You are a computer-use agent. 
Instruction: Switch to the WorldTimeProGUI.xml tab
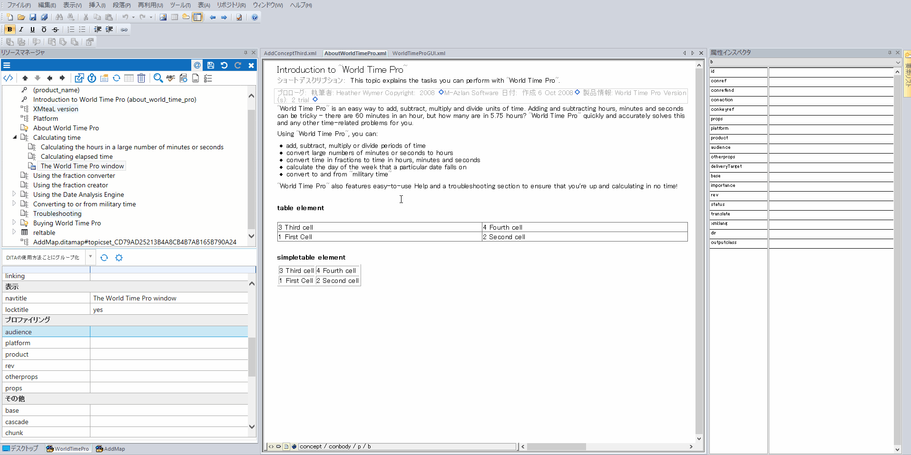(419, 53)
